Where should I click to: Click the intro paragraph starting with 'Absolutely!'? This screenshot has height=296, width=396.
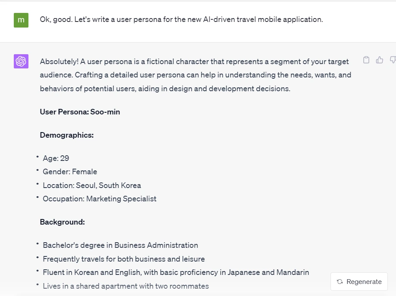click(196, 75)
